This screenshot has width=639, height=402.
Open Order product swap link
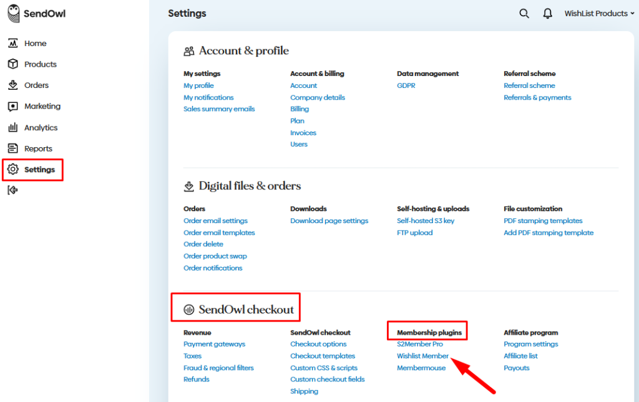coord(215,256)
